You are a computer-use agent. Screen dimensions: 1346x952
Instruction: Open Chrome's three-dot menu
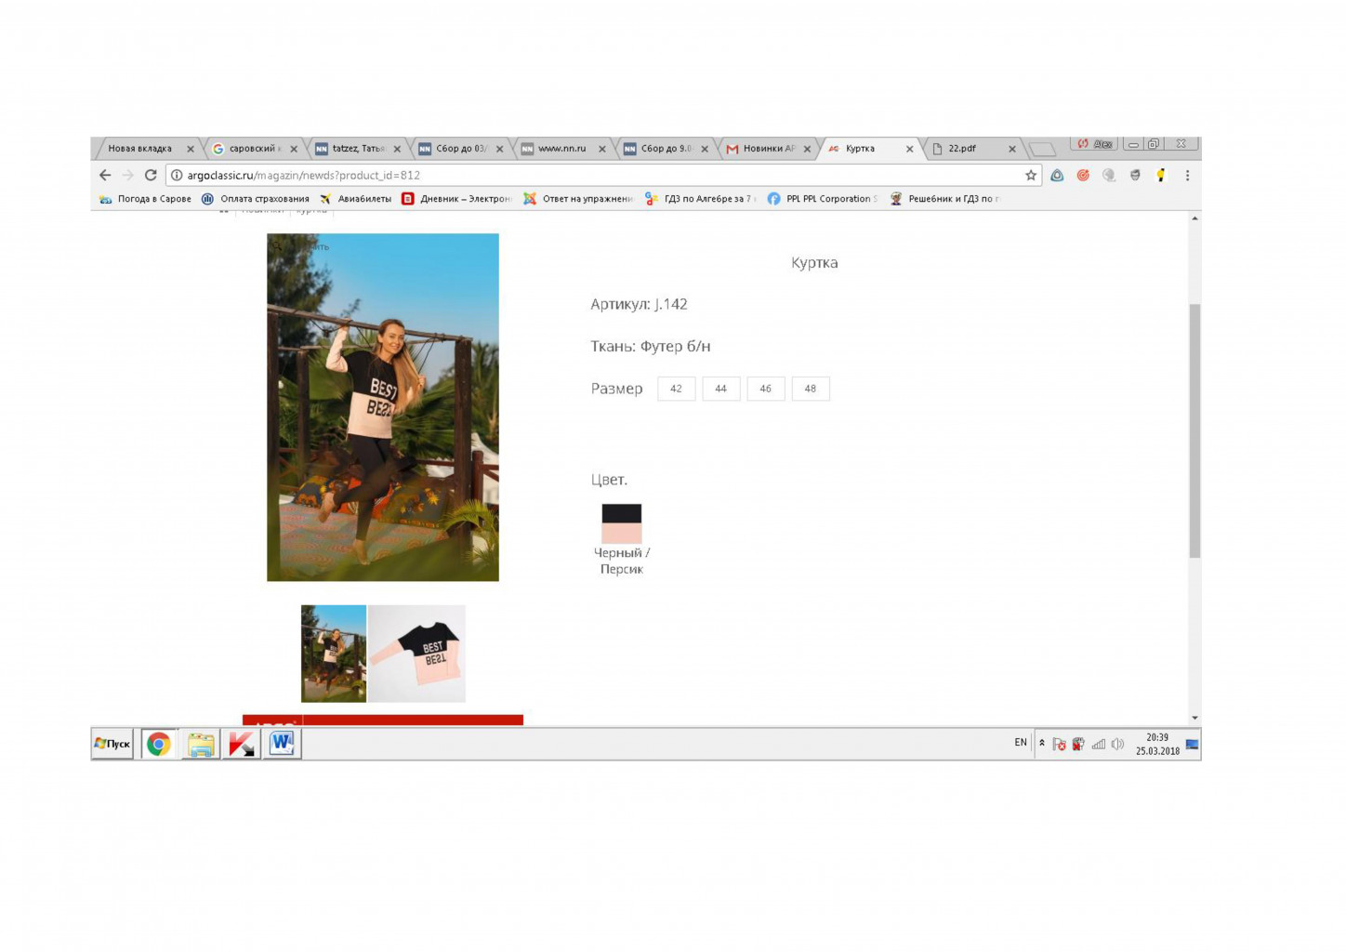click(1187, 175)
